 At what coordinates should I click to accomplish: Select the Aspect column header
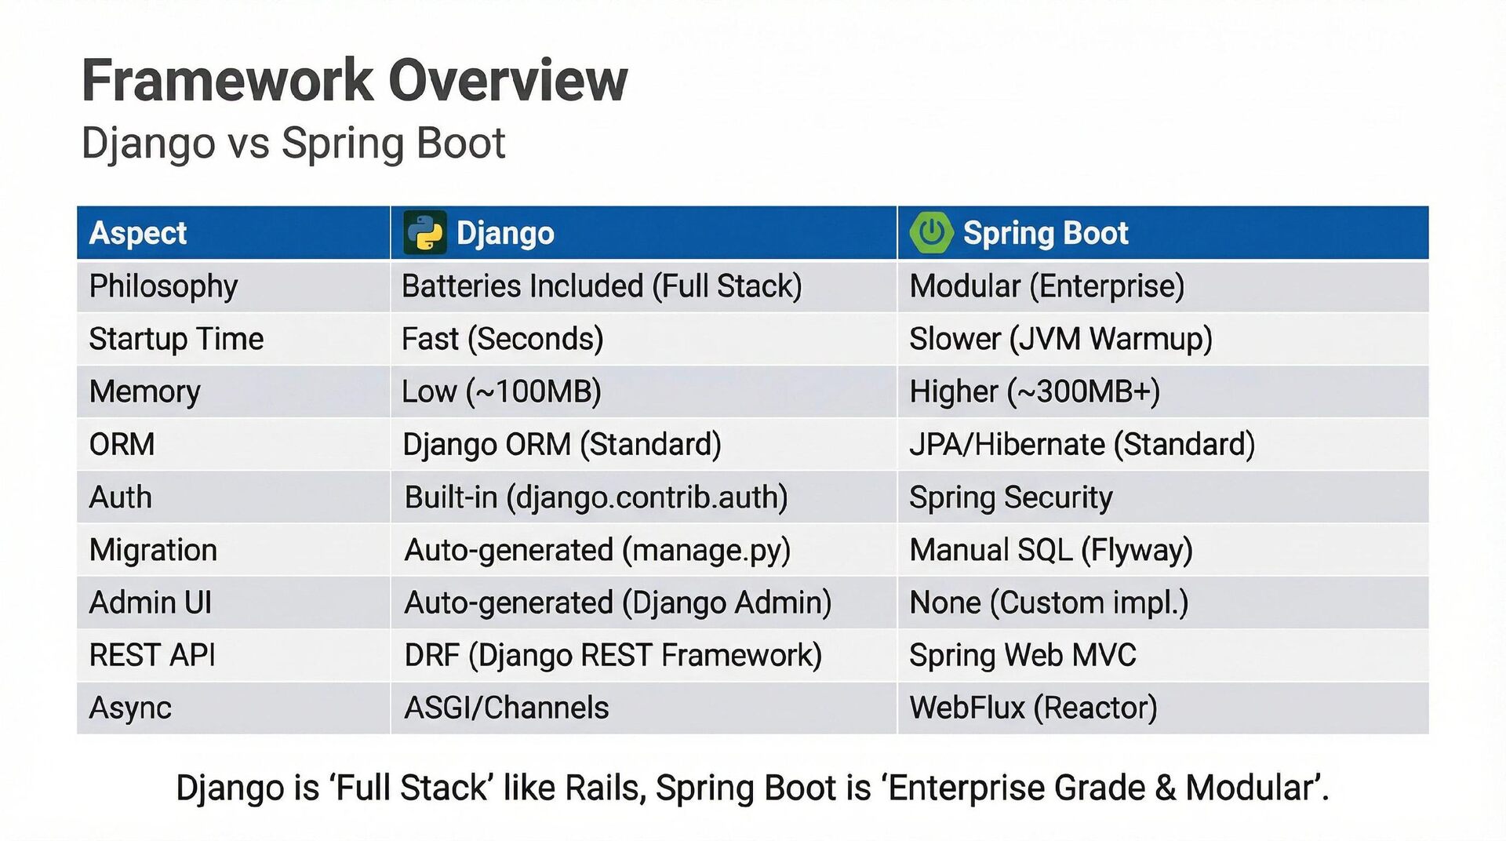[x=138, y=233]
